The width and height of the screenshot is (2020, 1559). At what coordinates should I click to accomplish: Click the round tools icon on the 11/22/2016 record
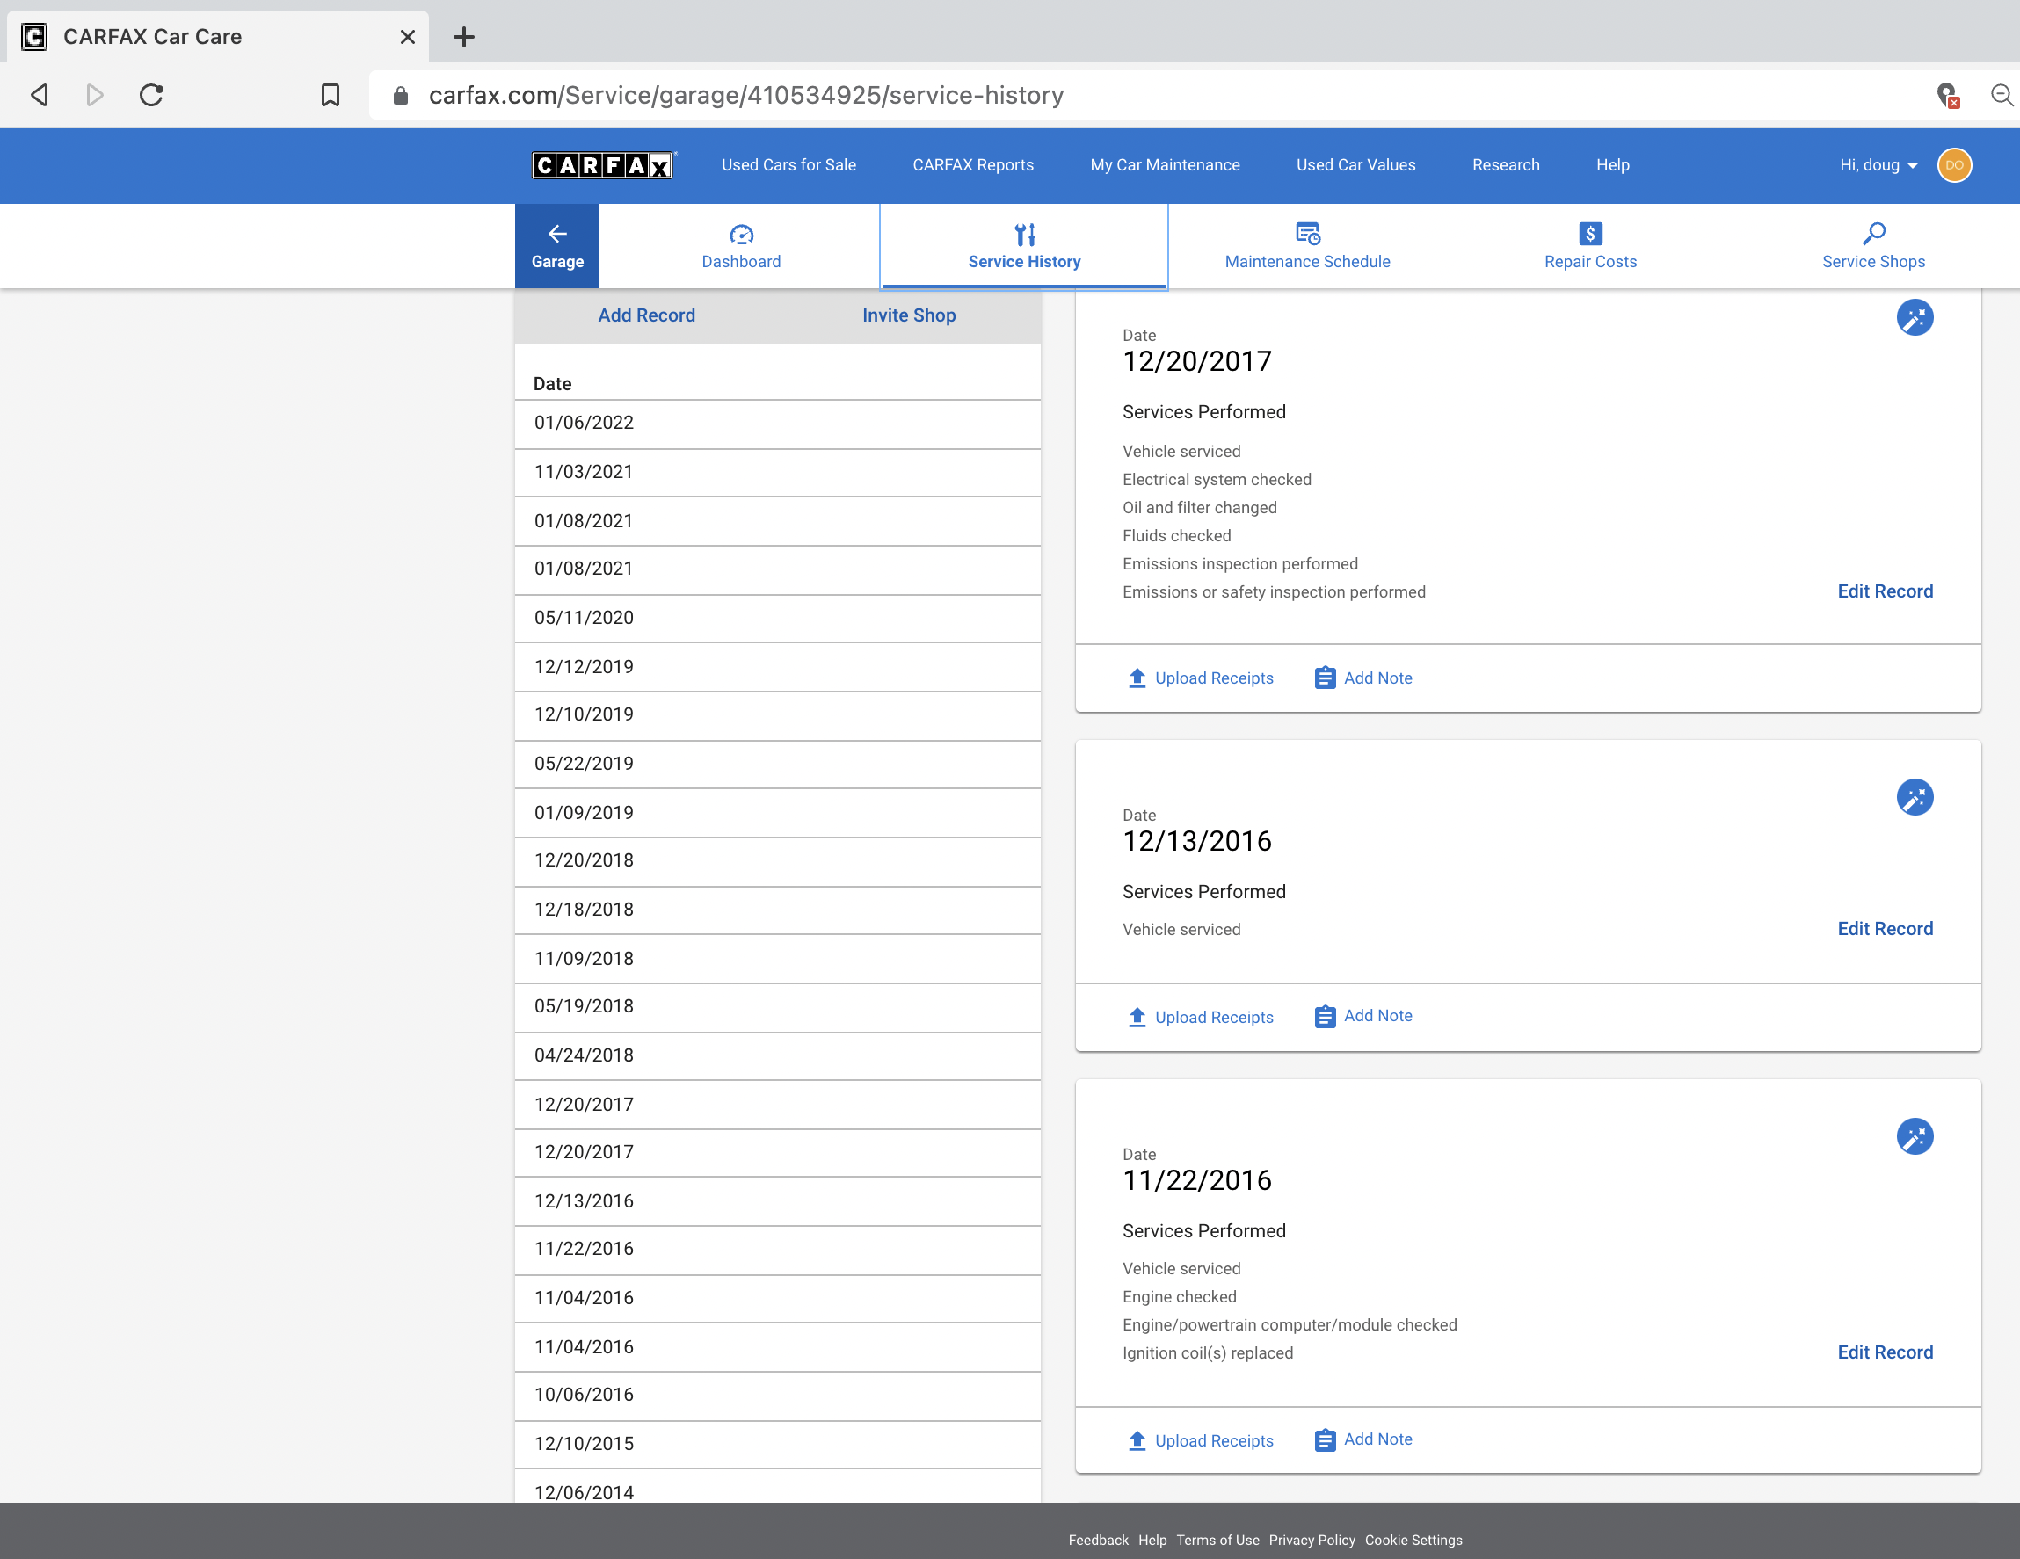(1915, 1136)
